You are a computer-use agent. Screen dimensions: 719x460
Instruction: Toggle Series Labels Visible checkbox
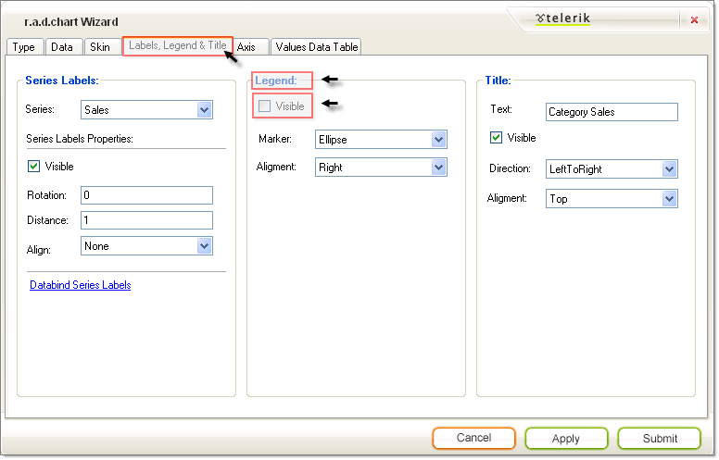pyautogui.click(x=34, y=166)
